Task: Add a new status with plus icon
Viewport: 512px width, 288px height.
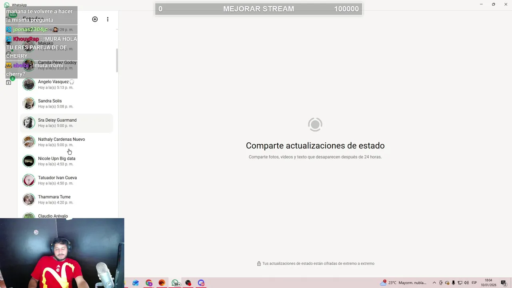Action: tap(95, 19)
